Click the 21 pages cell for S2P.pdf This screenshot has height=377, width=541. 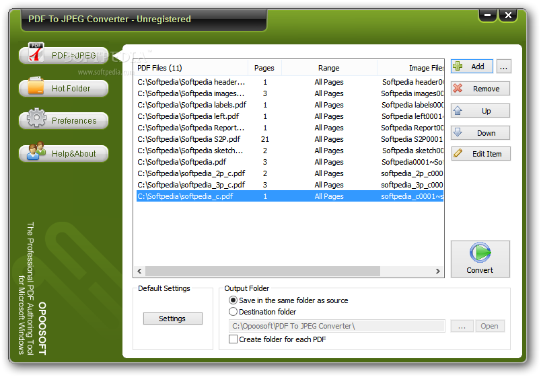(265, 139)
